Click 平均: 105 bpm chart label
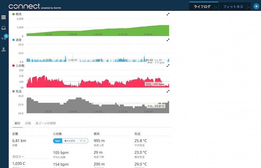 [155, 84]
